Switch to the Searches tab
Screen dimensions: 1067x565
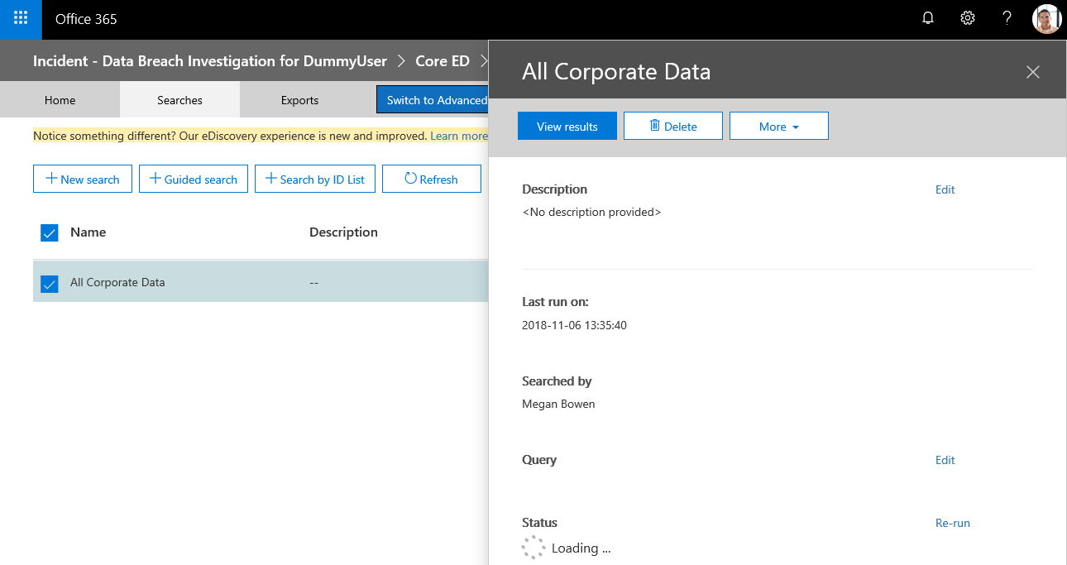coord(179,100)
